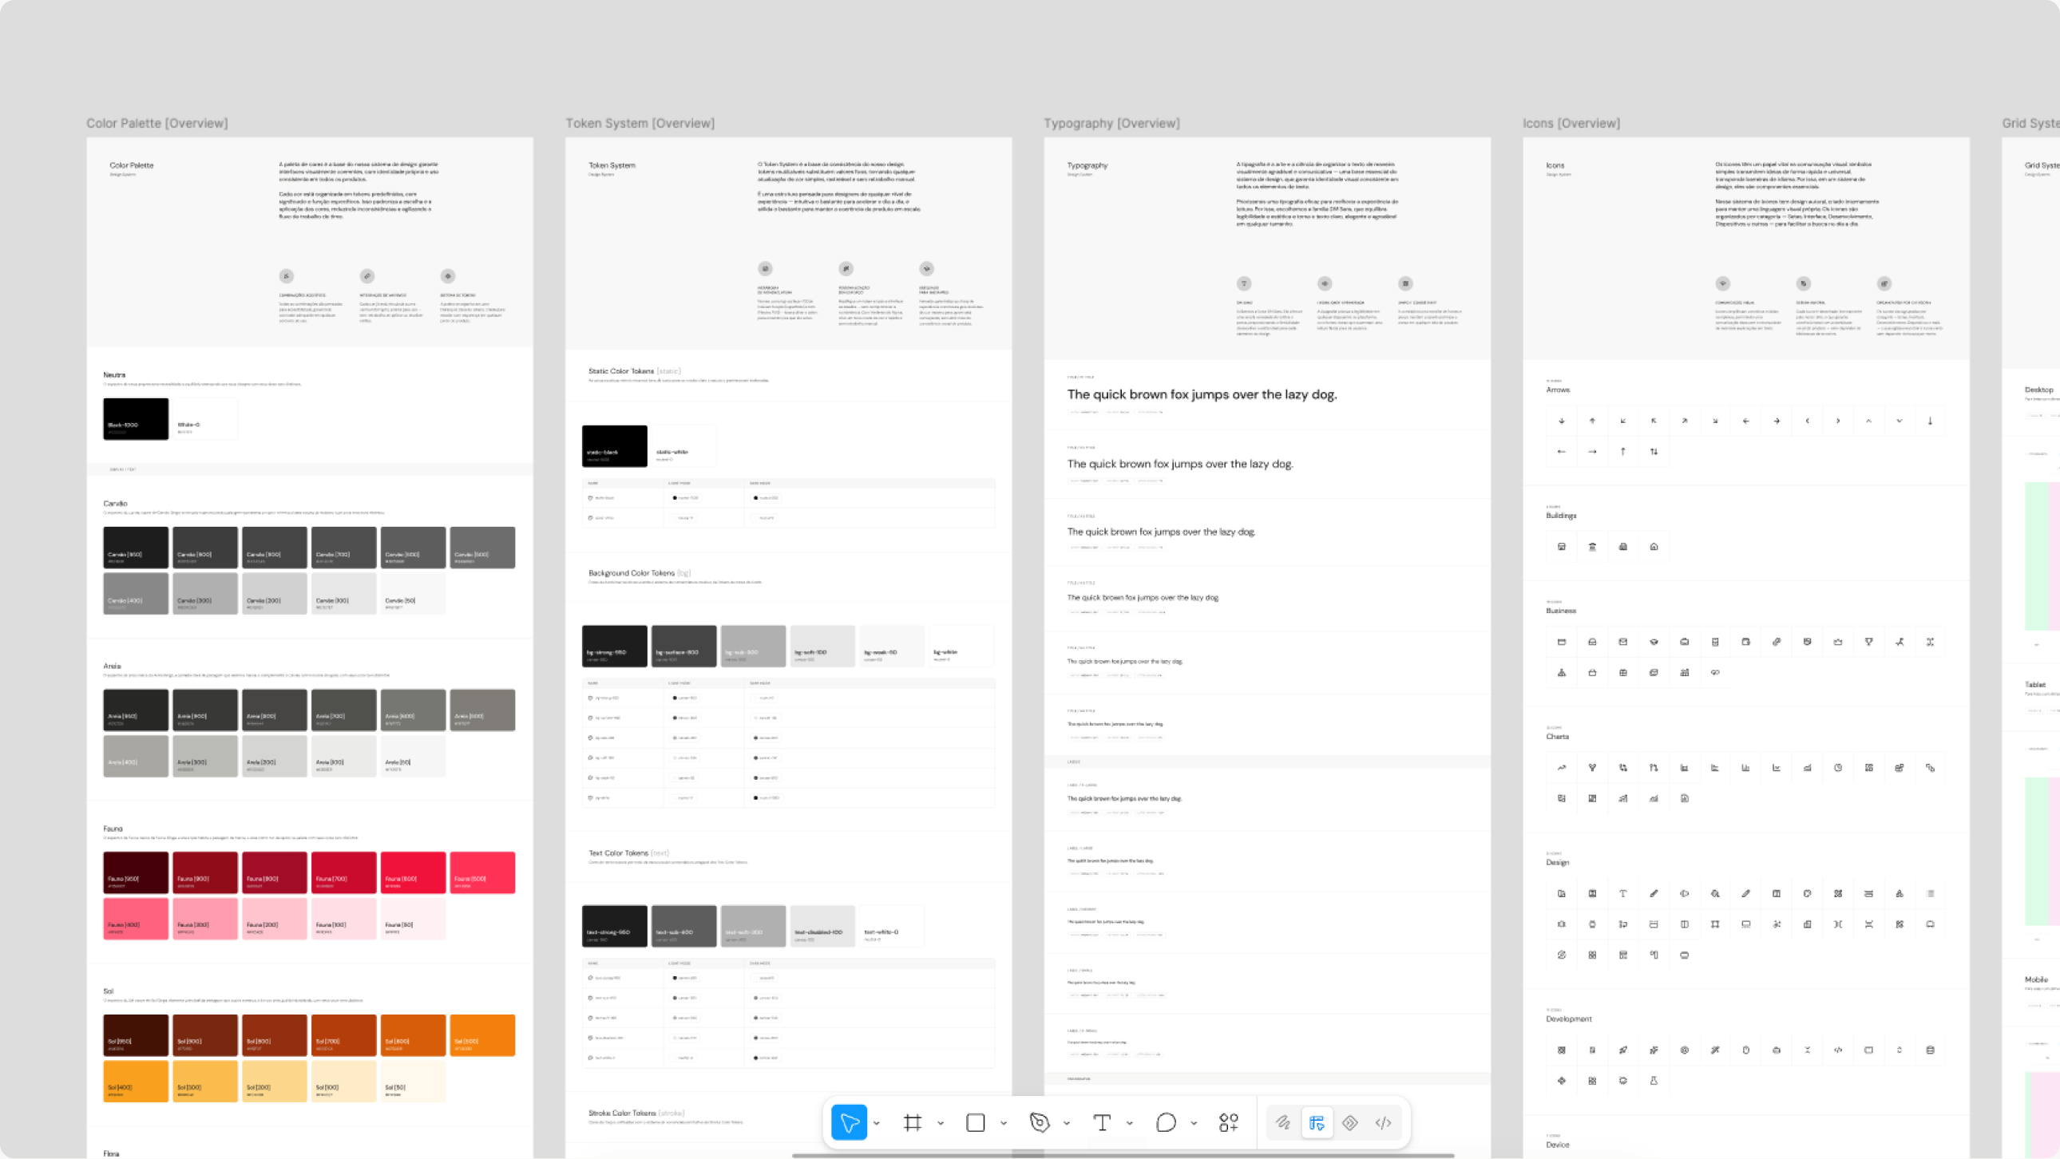Image resolution: width=2060 pixels, height=1159 pixels.
Task: Select the Pen tool
Action: click(x=1039, y=1122)
